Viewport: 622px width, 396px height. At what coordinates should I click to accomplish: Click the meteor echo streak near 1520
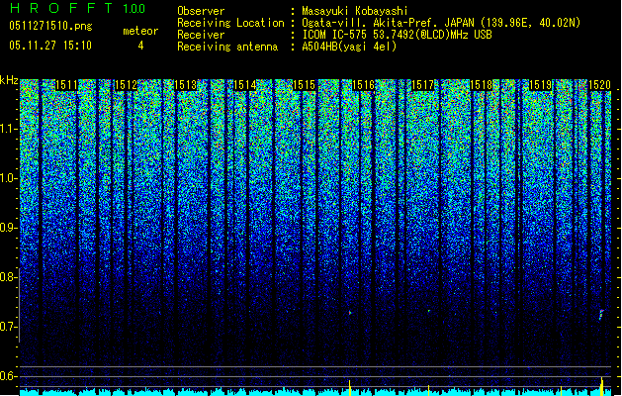pos(601,315)
